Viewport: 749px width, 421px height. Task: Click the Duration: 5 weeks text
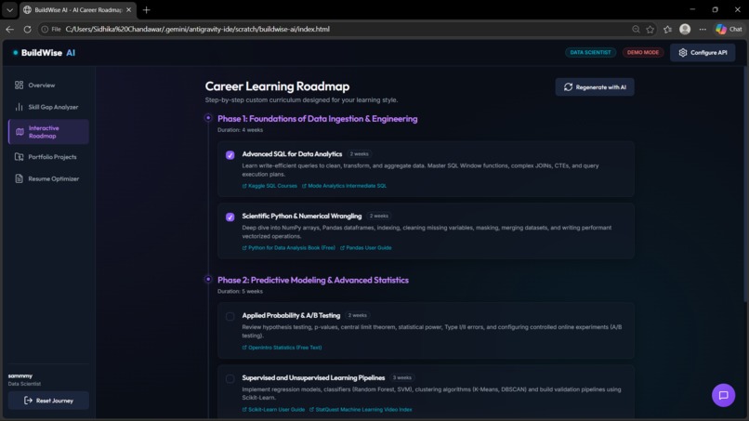241,292
